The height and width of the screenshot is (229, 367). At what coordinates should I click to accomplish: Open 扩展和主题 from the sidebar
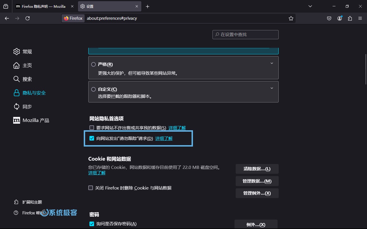coord(28,202)
